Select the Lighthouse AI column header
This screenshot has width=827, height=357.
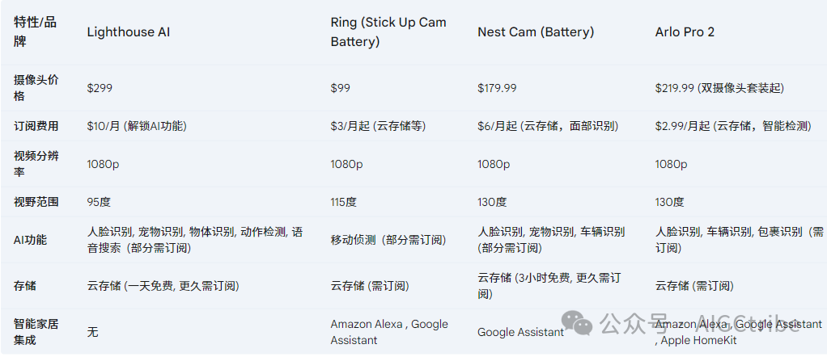pos(128,32)
